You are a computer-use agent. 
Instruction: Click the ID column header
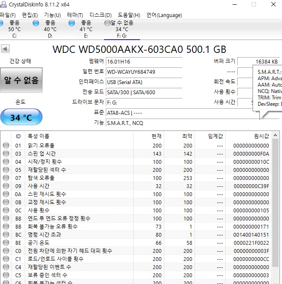[x=18, y=136]
